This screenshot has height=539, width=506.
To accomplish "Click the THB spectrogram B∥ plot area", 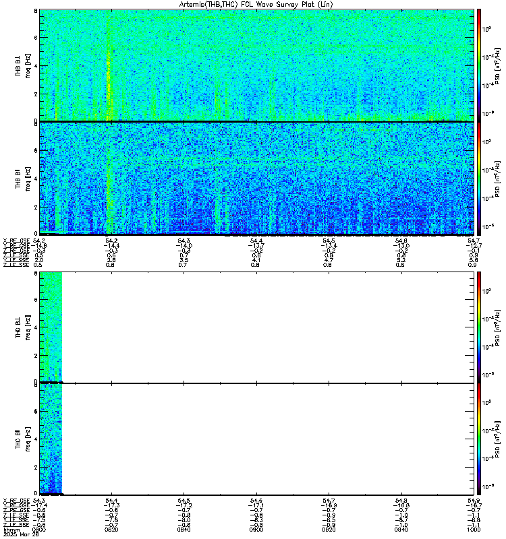I will coord(256,179).
